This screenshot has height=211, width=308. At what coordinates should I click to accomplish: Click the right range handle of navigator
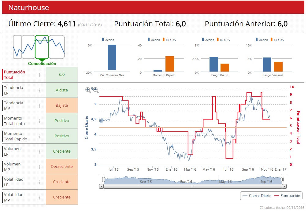pos(282,180)
